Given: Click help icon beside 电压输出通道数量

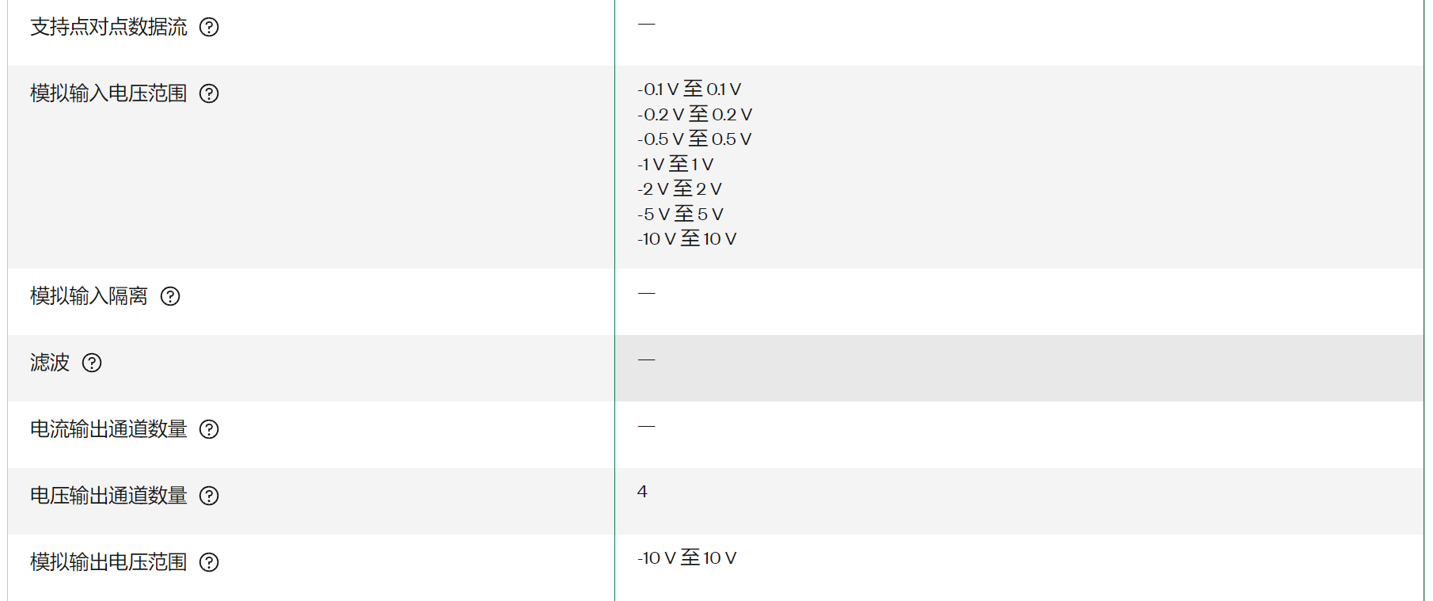Looking at the screenshot, I should pos(209,496).
